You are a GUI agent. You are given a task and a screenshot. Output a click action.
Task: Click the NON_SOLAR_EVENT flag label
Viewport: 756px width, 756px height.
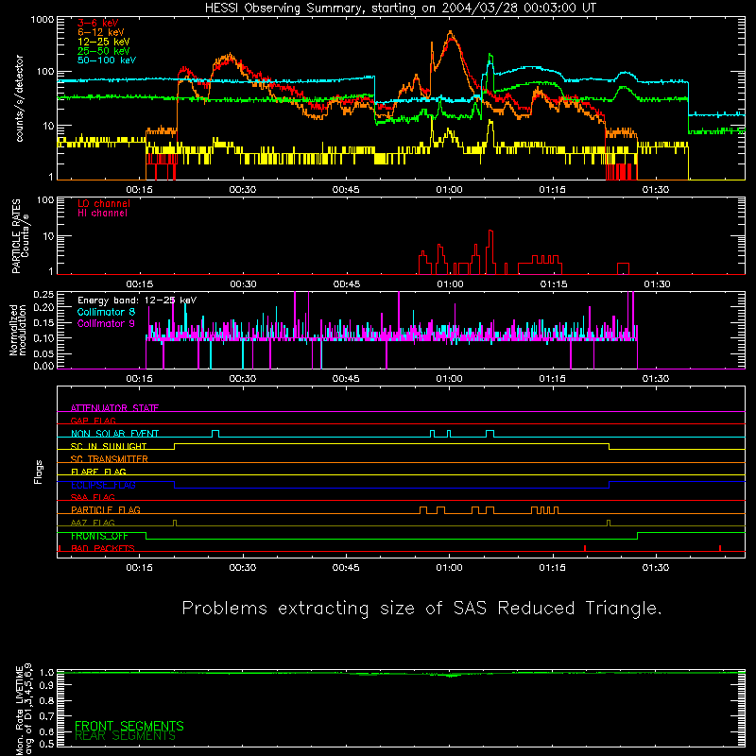(x=114, y=434)
